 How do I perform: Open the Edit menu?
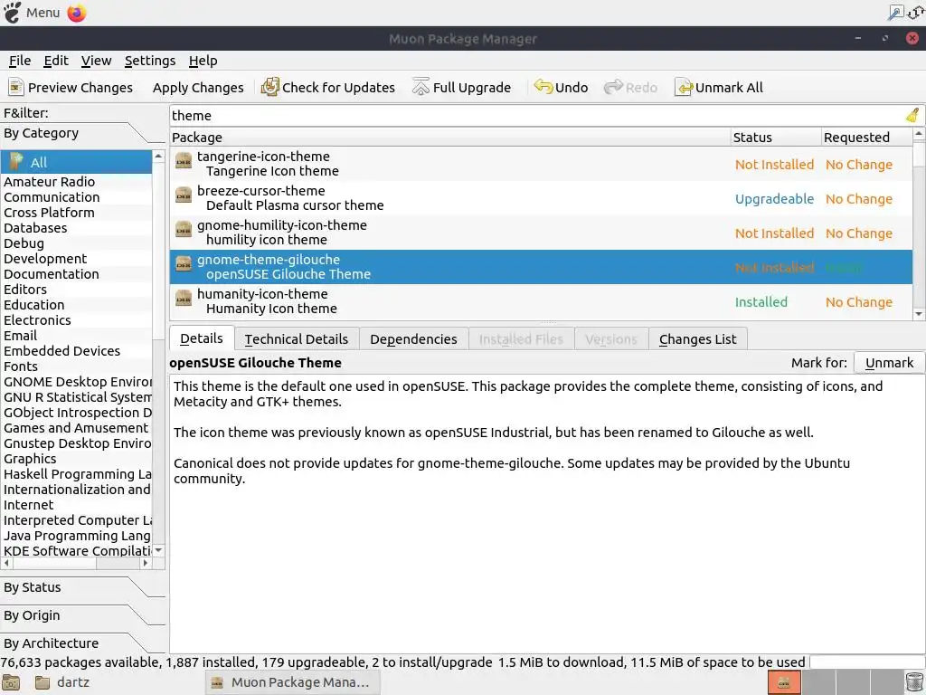click(56, 61)
